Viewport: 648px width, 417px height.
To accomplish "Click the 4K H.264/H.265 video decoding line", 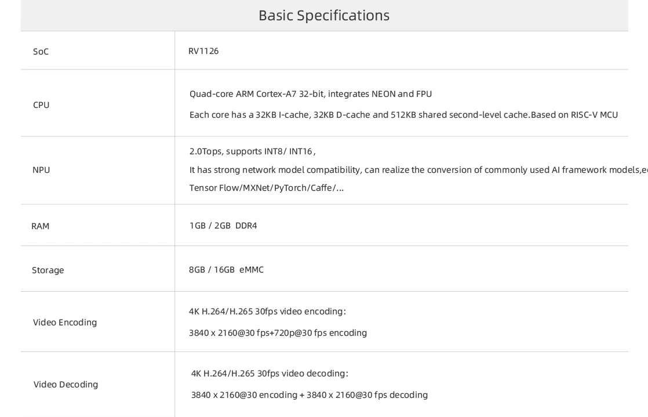I will (270, 374).
